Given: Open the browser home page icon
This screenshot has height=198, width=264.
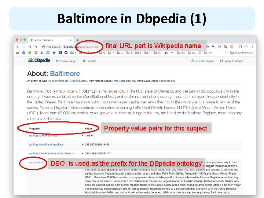Looking at the screenshot, I should [x=36, y=47].
